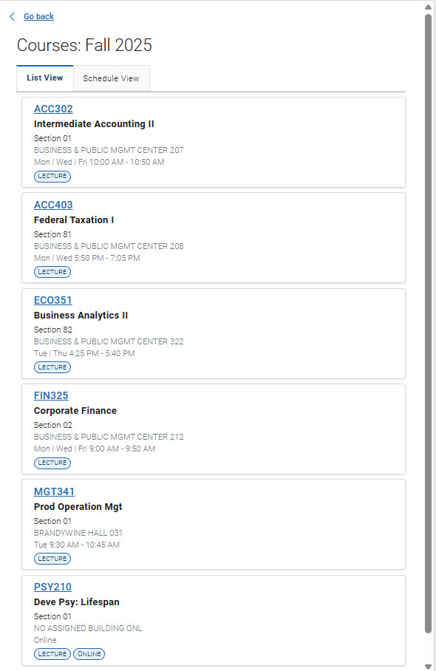Click the LECTURE badge under ACC403
The image size is (436, 671).
point(52,271)
